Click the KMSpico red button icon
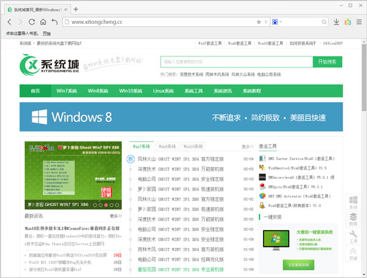 (262, 187)
